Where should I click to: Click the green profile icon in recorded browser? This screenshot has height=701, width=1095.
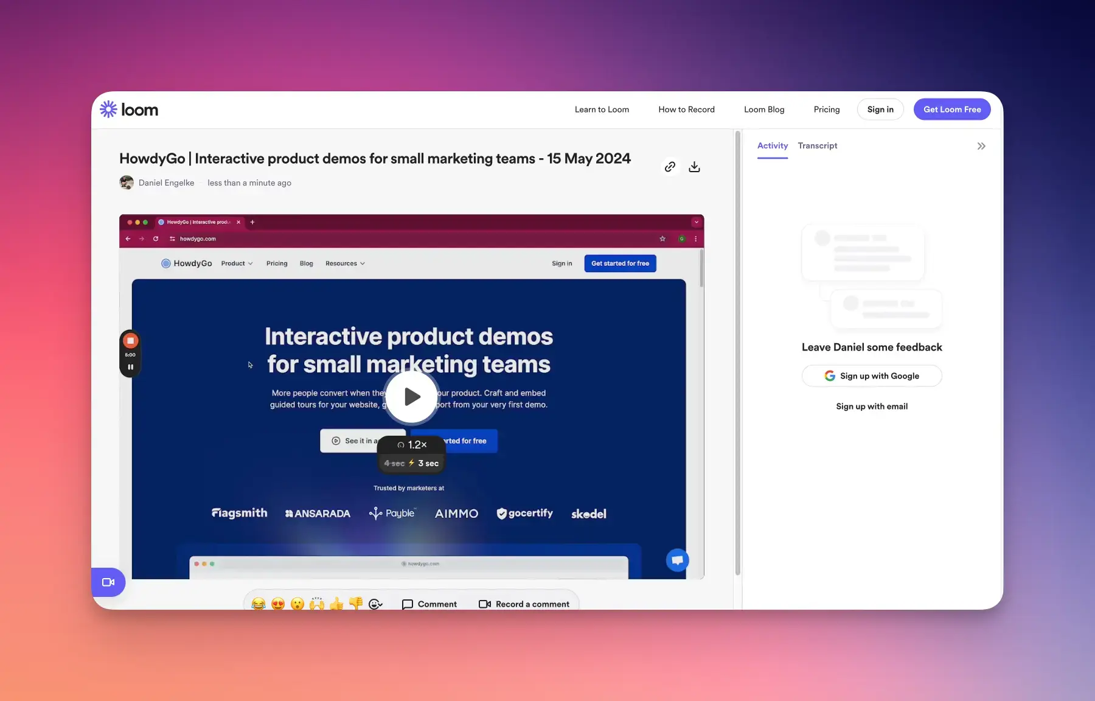pyautogui.click(x=682, y=239)
